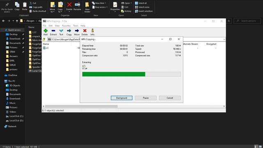Open recent locations dropdown arrow in Explorer
The width and height of the screenshot is (263, 148).
click(13, 21)
